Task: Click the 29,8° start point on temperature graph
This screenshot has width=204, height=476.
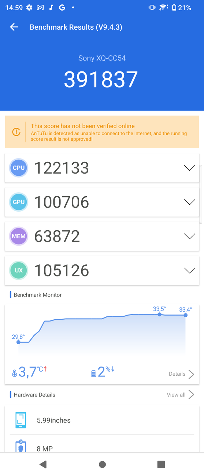Action: click(18, 342)
